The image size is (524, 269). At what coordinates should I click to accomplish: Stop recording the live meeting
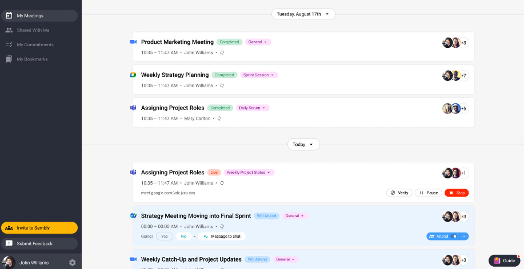(x=457, y=193)
